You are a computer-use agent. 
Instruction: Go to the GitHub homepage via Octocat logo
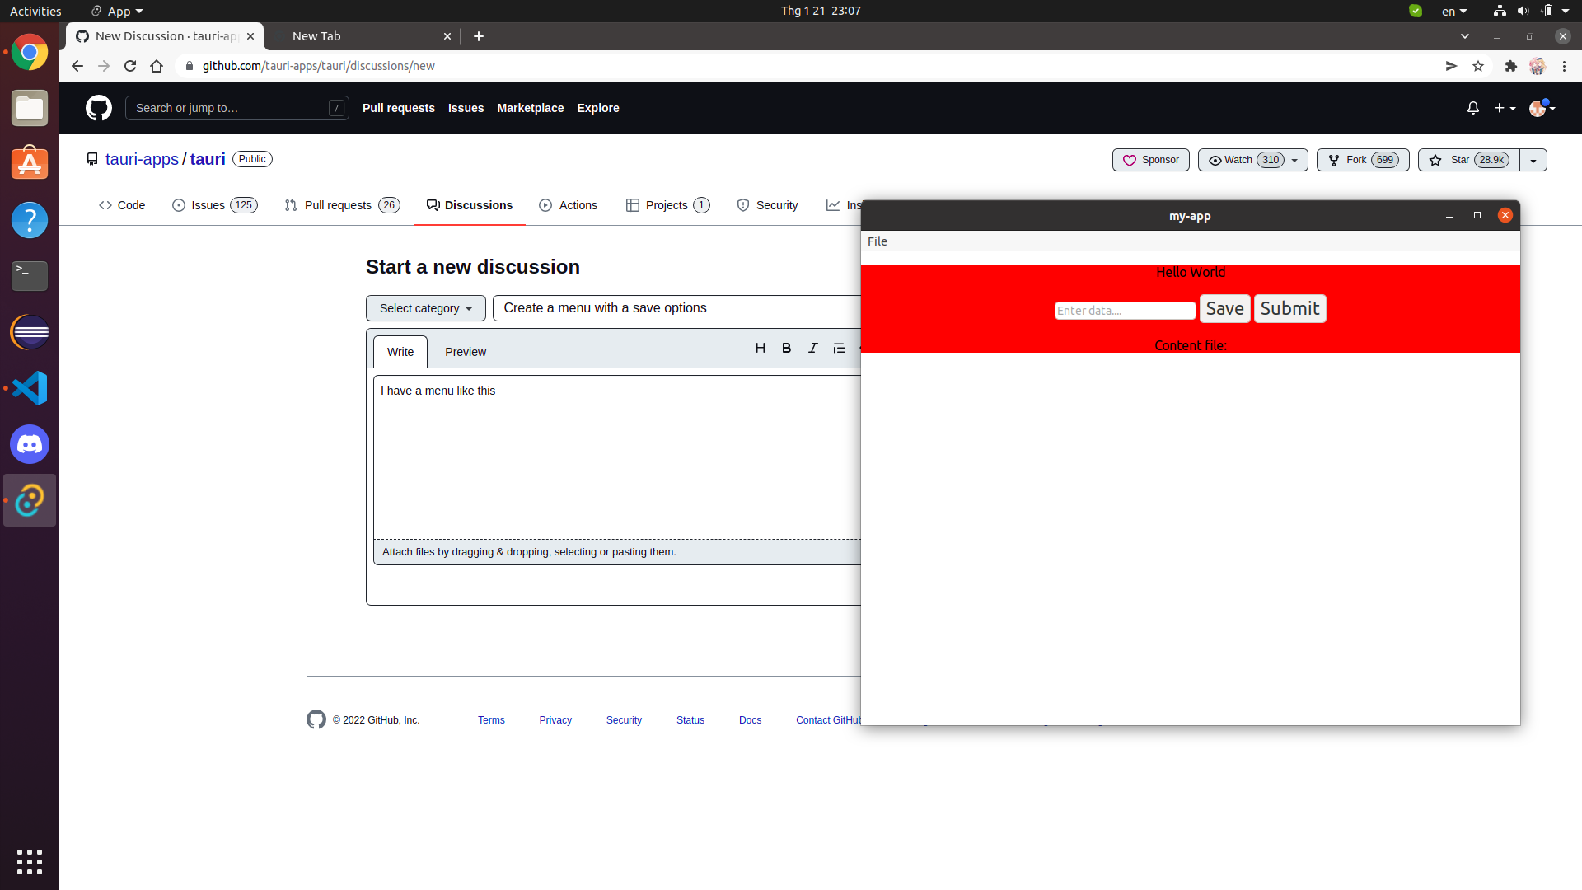[x=99, y=108]
